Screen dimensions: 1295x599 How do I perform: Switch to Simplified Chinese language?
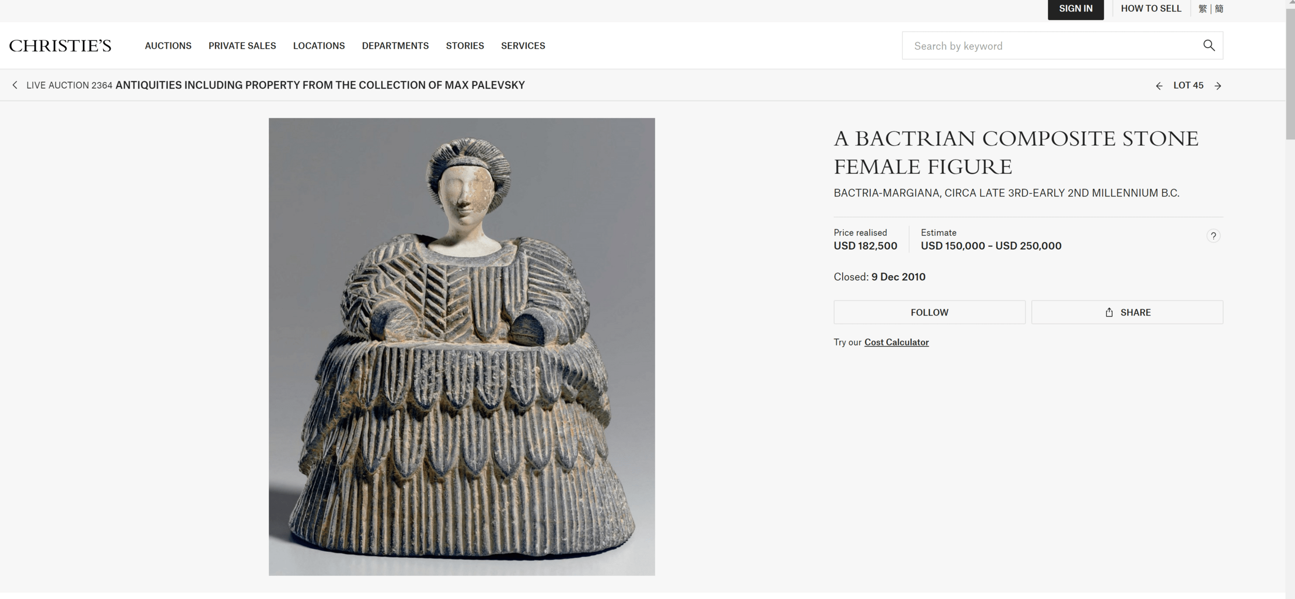tap(1219, 9)
